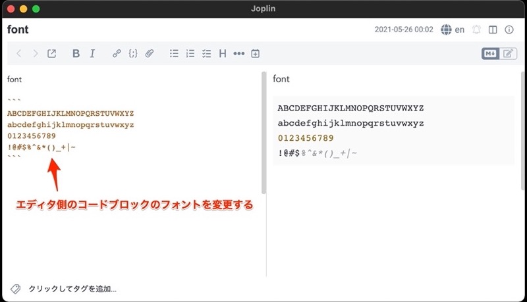Viewport: 527px width, 302px height.
Task: Click 'クリックしてタグを追加...' to add tags
Action: pos(72,289)
